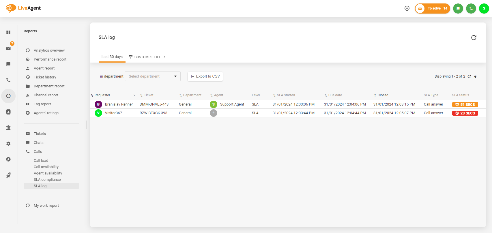Image resolution: width=492 pixels, height=233 pixels.
Task: Select the Last 30 days tab
Action: pyautogui.click(x=112, y=57)
